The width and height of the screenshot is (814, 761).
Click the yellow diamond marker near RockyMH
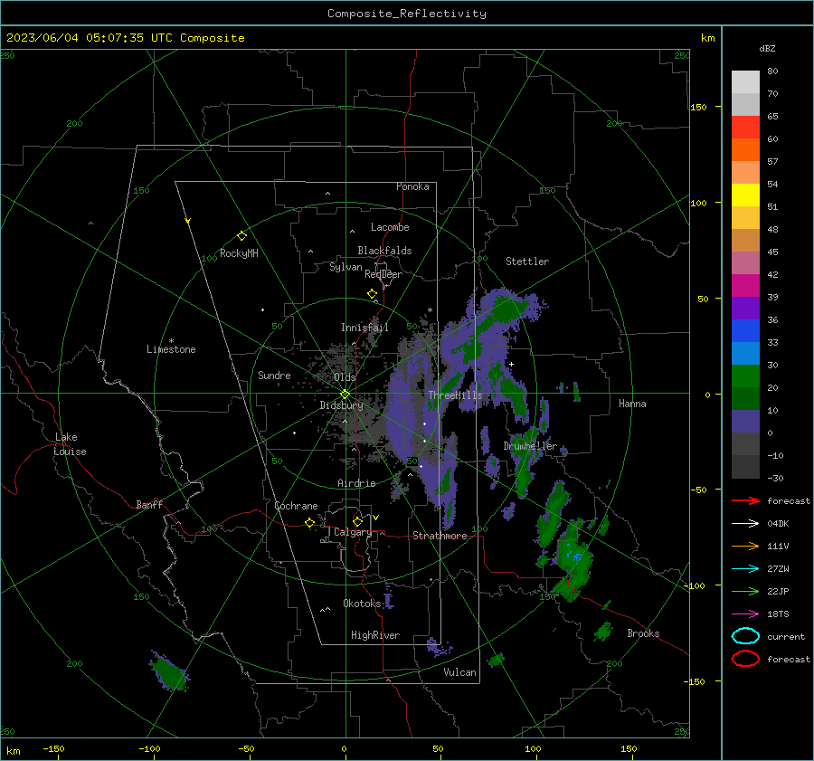point(241,236)
